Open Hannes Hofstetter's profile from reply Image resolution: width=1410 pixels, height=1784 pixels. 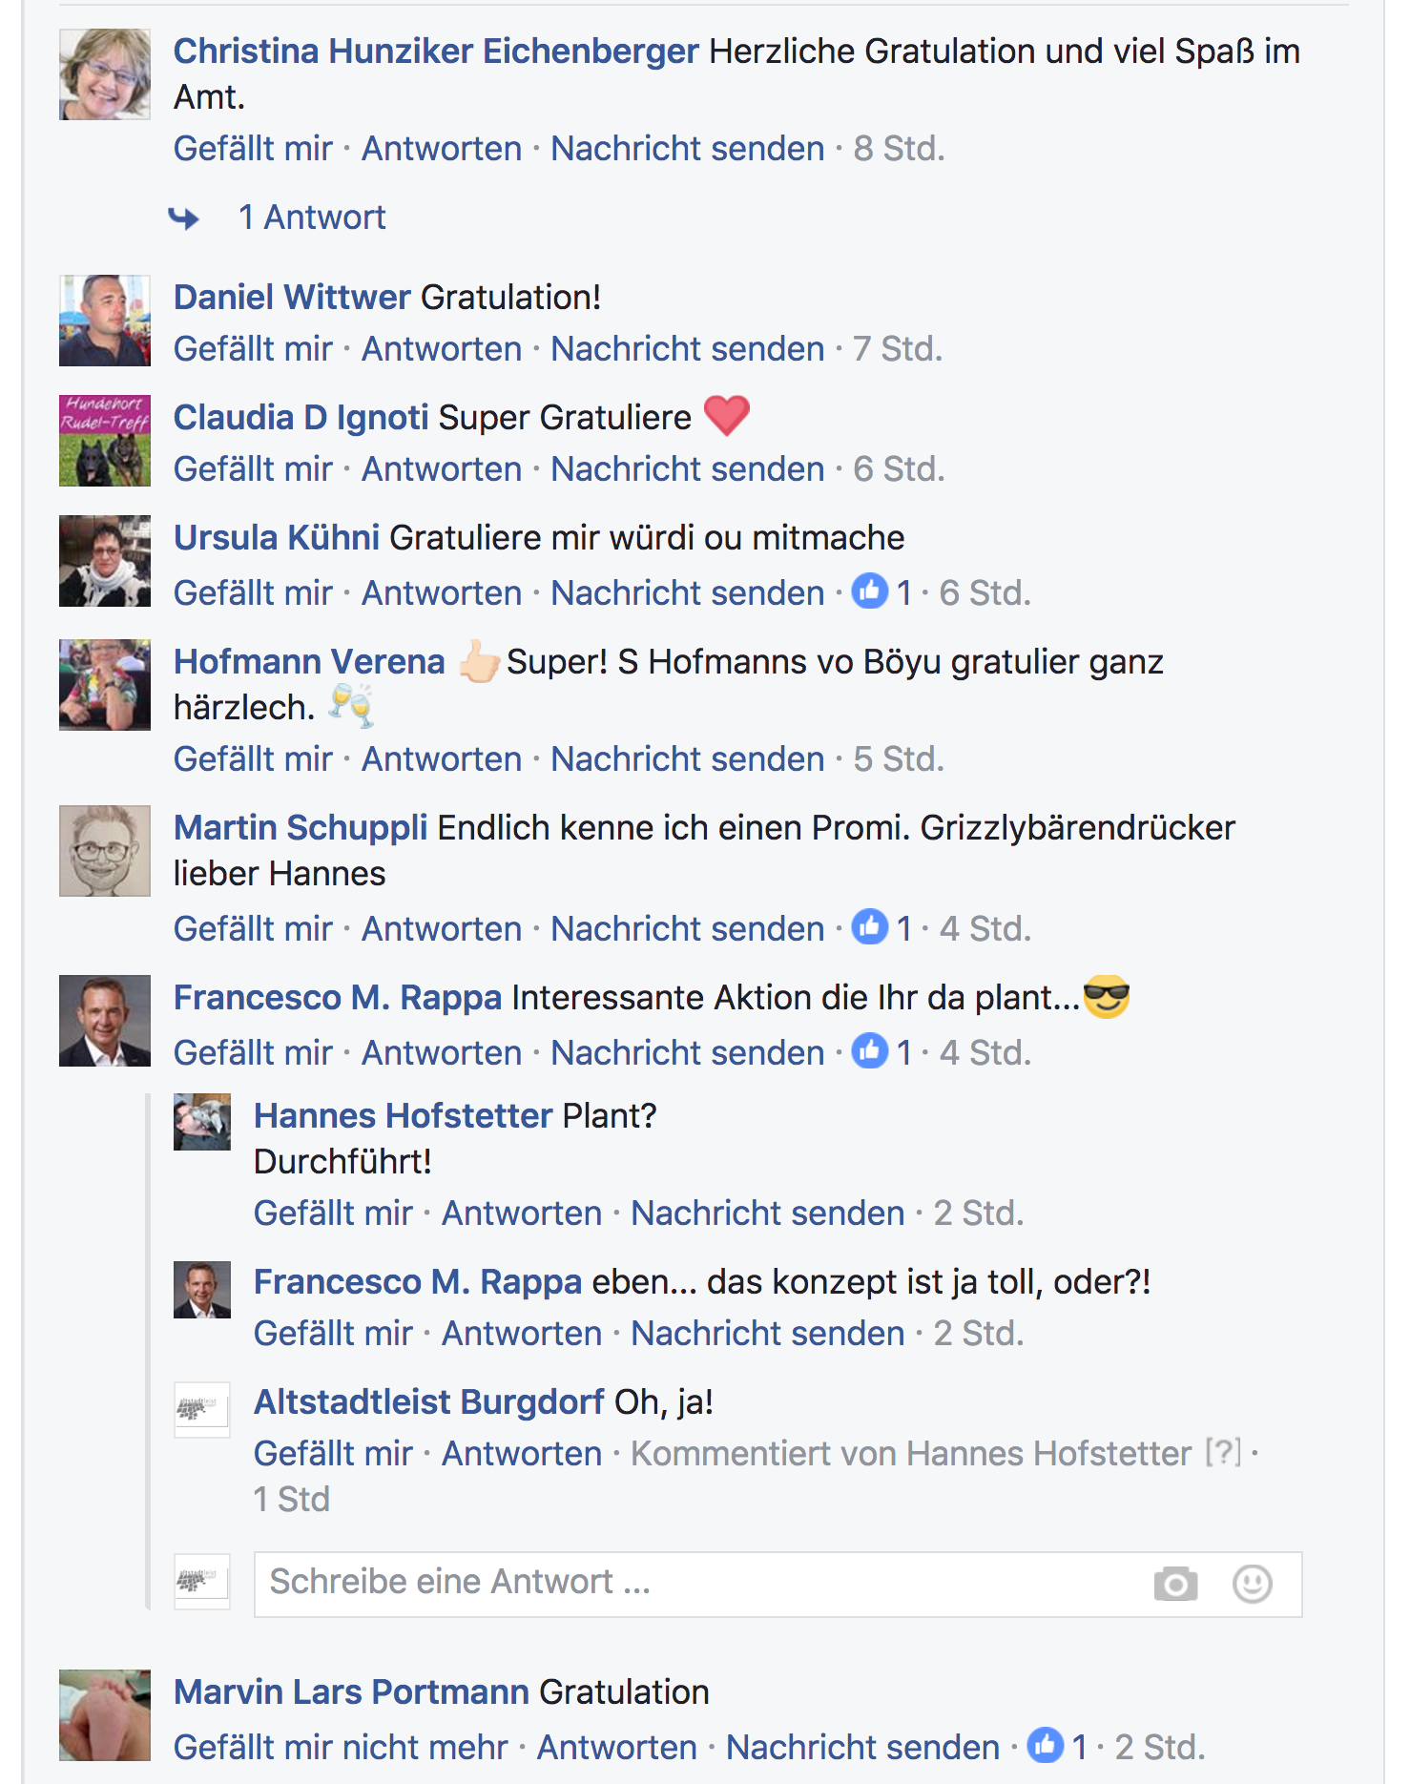click(403, 1116)
